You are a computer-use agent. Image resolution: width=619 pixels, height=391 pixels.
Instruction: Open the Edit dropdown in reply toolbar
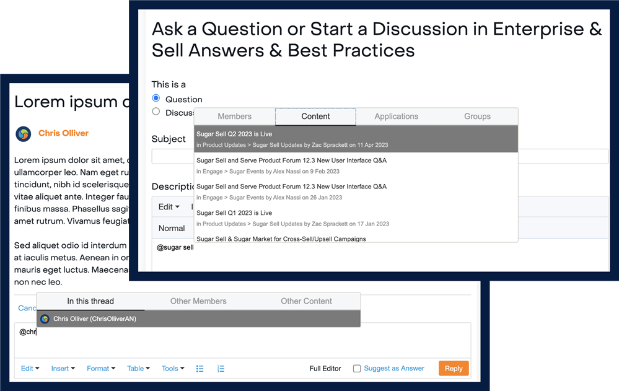pos(30,369)
